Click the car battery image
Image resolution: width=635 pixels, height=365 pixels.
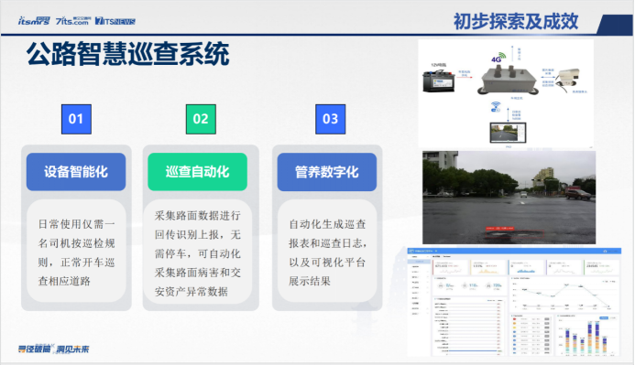(x=438, y=81)
